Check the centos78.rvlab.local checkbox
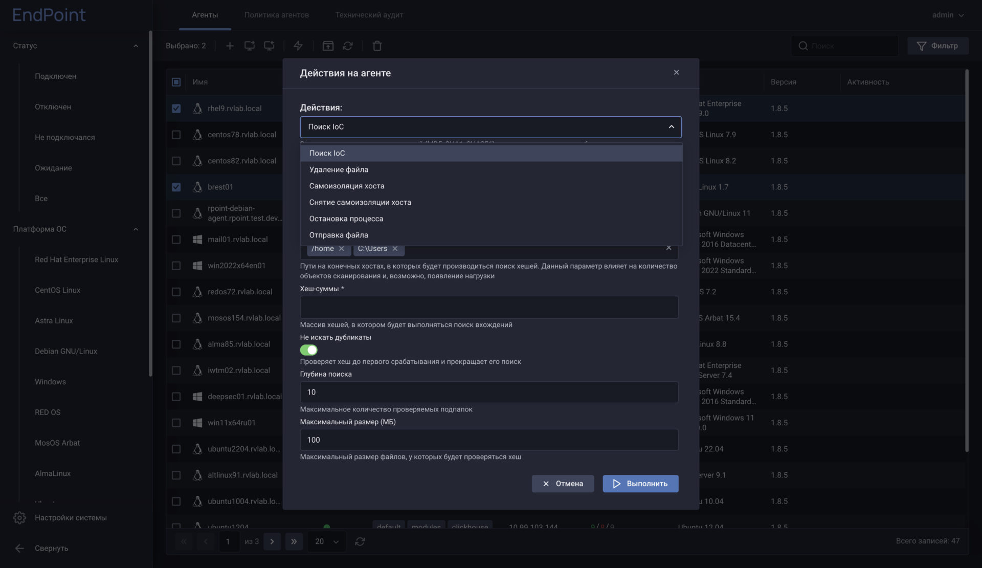 [176, 135]
